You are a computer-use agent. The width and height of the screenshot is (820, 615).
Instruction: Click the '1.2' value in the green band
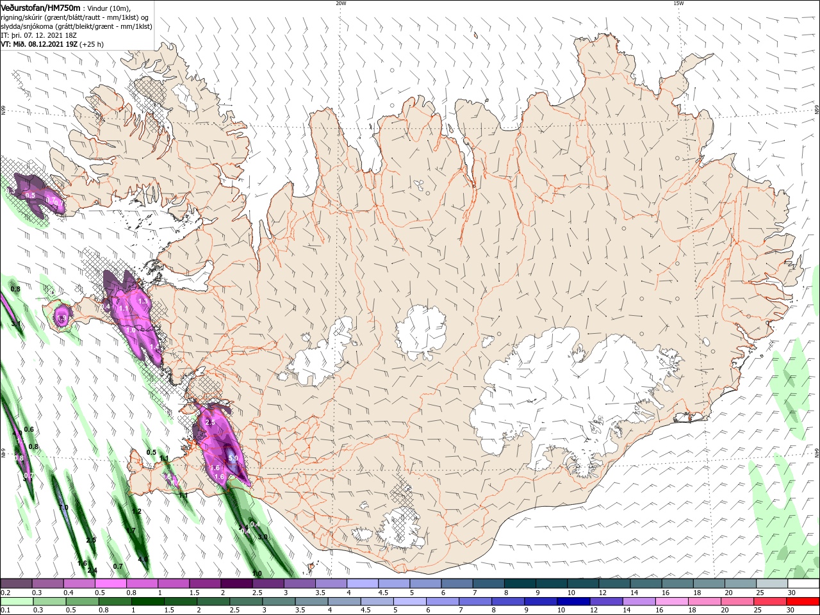(x=136, y=511)
